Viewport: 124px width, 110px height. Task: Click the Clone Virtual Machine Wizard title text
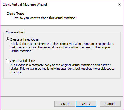[x=25, y=5]
